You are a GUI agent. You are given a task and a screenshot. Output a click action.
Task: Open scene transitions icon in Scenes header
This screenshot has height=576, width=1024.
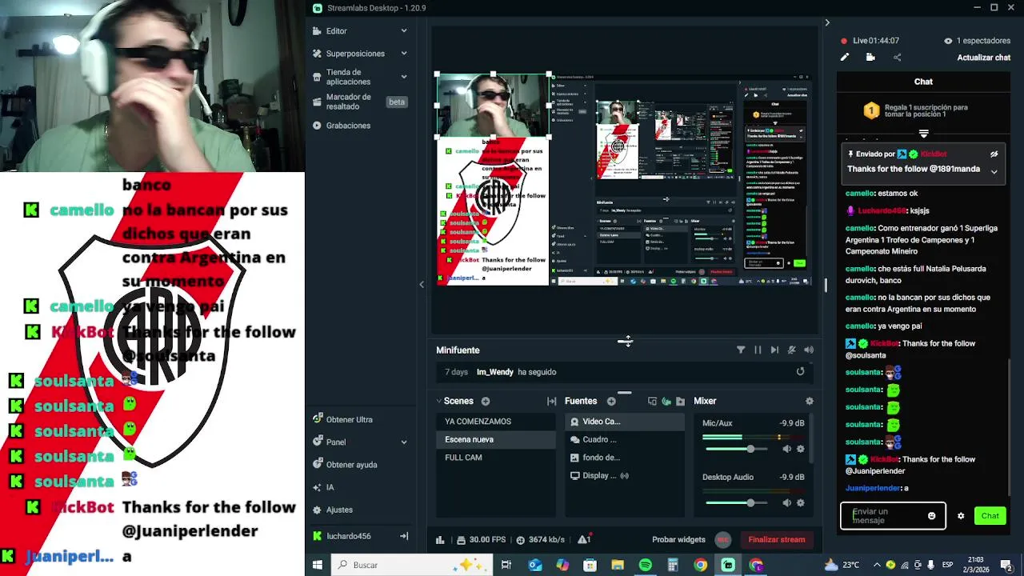551,401
